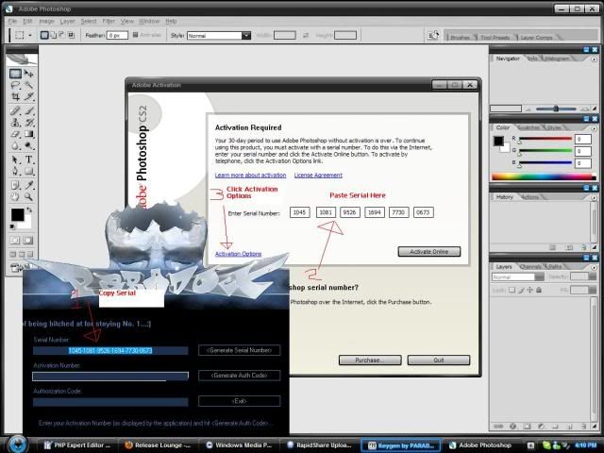Toggle Lock position in Layers panel

(x=530, y=290)
